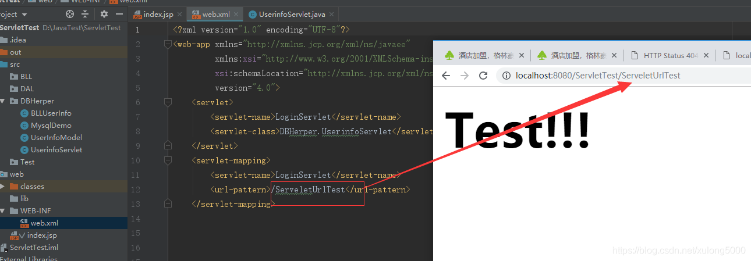751x261 pixels.
Task: Open Project panel settings gear
Action: (x=104, y=14)
